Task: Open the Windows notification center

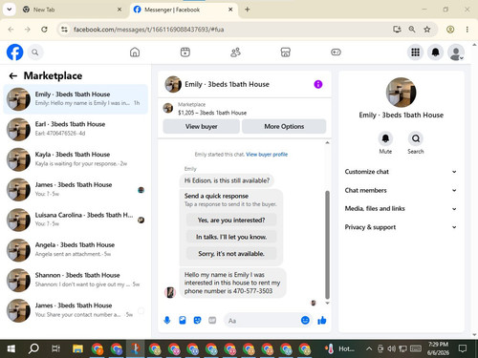Action: [x=463, y=348]
